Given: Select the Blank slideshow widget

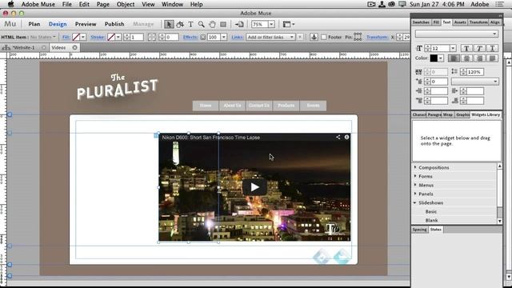Looking at the screenshot, I should pos(431,221).
